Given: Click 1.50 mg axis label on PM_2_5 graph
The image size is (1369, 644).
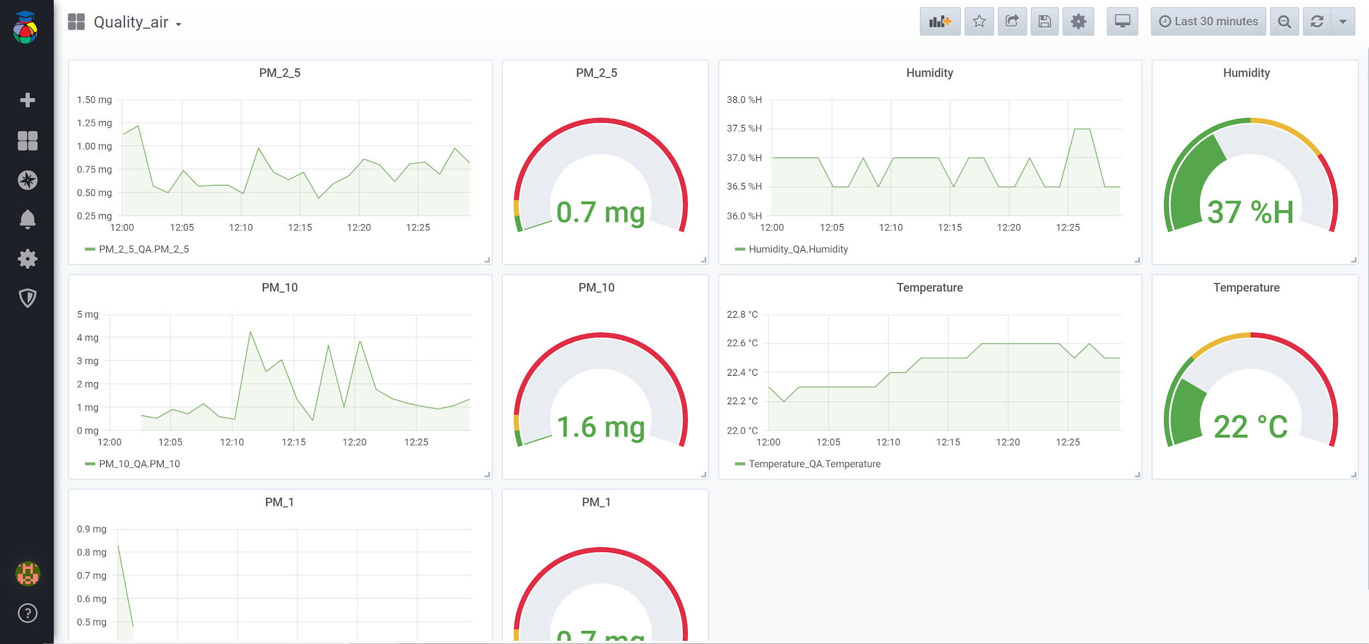Looking at the screenshot, I should point(94,100).
